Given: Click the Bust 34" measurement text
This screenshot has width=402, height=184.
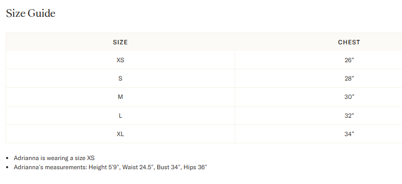Looking at the screenshot, I should click(169, 167).
